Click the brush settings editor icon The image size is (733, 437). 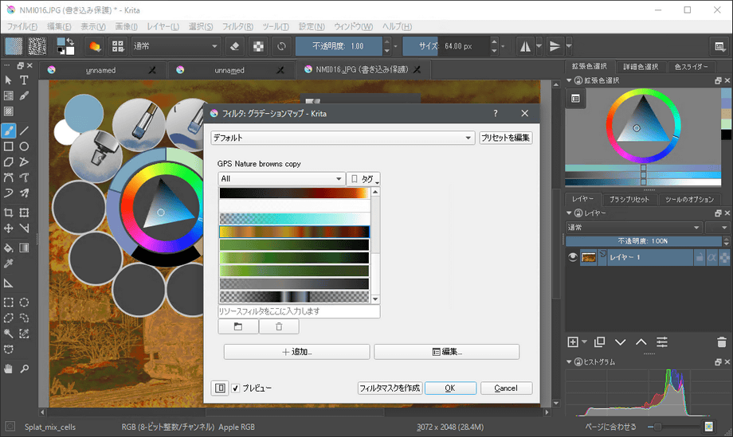coord(95,46)
